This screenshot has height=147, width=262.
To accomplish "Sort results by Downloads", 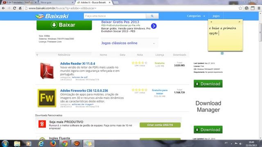I will point(179,55).
